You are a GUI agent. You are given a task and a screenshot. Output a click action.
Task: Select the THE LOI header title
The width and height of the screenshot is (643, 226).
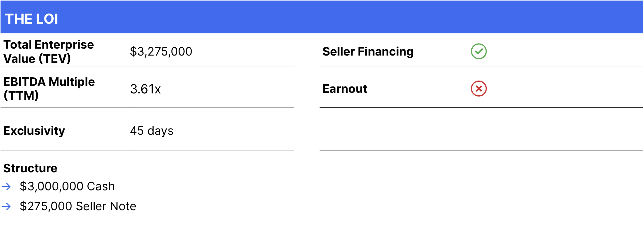[32, 19]
